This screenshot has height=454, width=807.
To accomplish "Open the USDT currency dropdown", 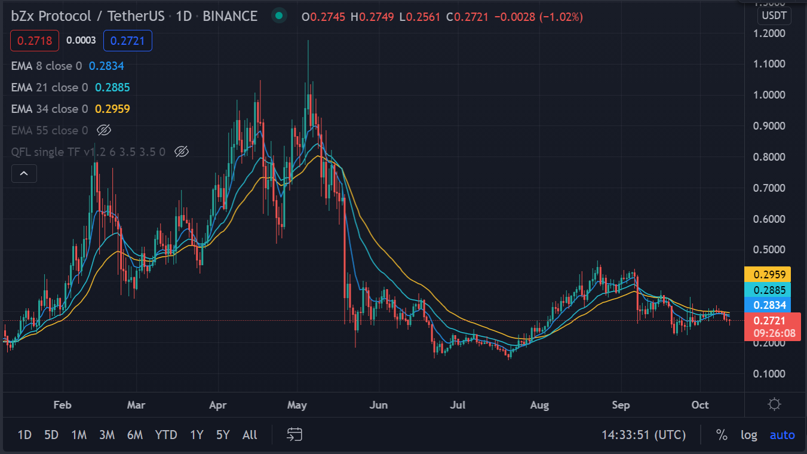I will (774, 16).
